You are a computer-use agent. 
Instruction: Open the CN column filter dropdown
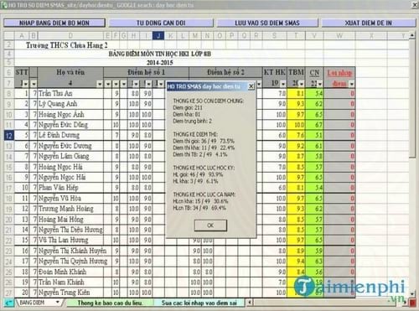[x=319, y=84]
